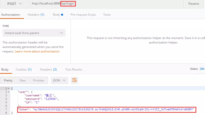Switch response view to Raw

(x=23, y=80)
